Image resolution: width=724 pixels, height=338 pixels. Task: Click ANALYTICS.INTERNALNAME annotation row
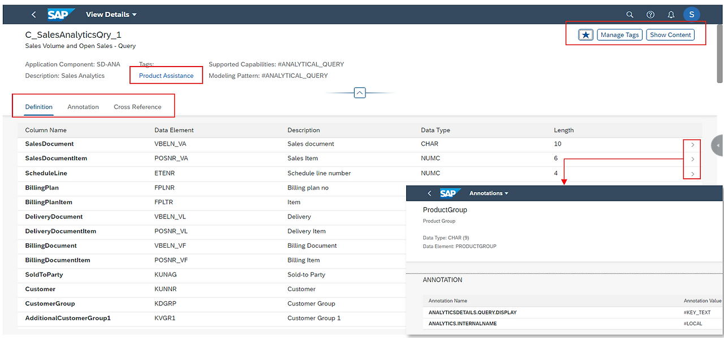[x=573, y=324]
